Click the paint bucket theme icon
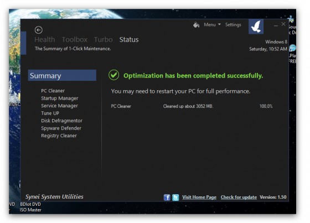 click(x=196, y=25)
